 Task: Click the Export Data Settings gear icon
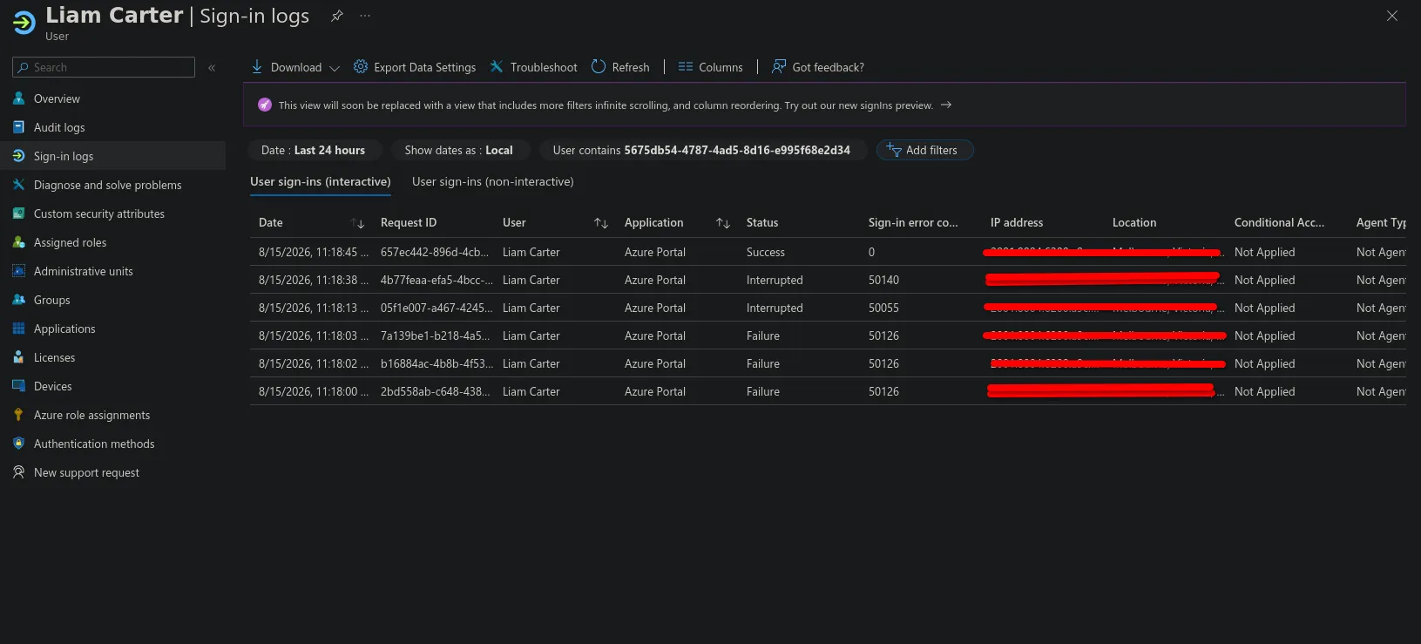361,66
